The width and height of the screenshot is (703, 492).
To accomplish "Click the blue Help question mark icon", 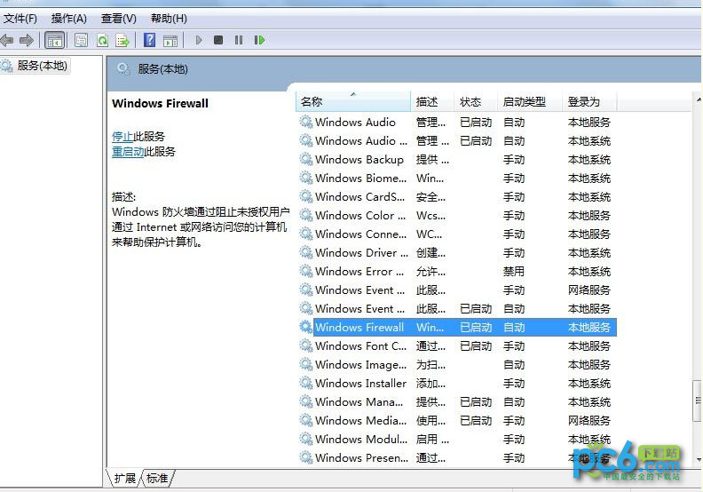I will pyautogui.click(x=150, y=40).
